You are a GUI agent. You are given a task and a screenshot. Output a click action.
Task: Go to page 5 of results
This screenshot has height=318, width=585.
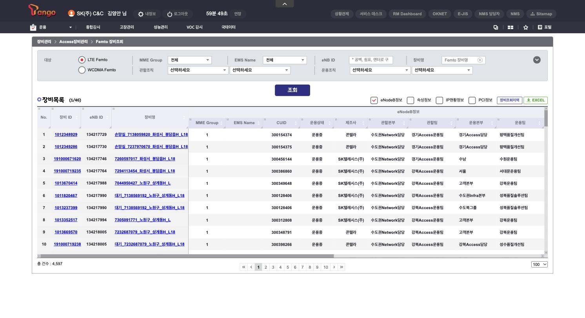pyautogui.click(x=287, y=267)
